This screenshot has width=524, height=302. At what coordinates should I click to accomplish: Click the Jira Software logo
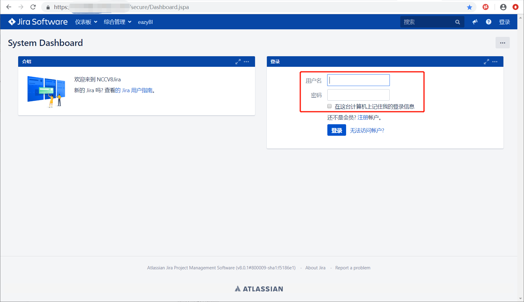(38, 22)
